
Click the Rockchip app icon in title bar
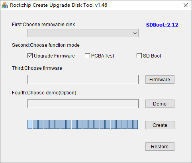[4, 5]
